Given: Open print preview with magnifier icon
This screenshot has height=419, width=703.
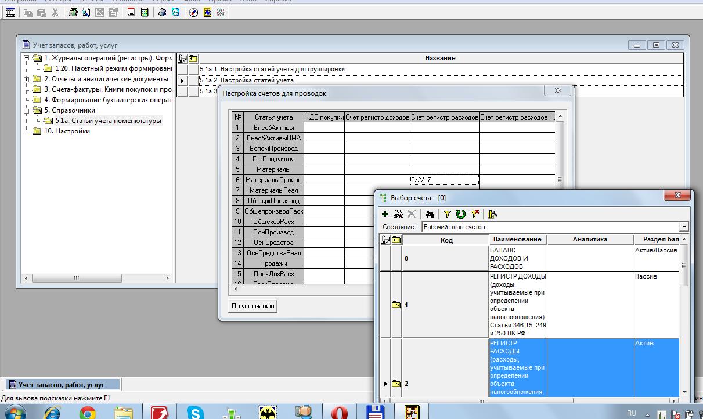Looking at the screenshot, I should tap(86, 12).
